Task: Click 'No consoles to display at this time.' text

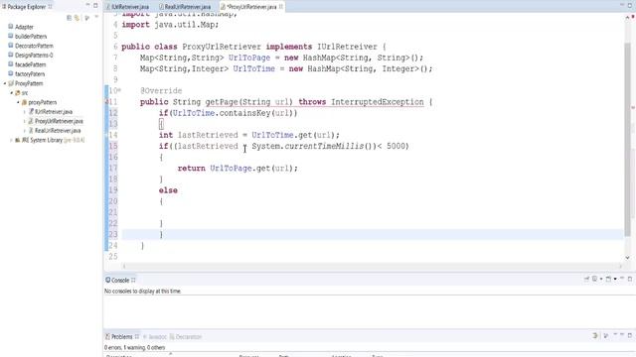Action: [x=143, y=291]
